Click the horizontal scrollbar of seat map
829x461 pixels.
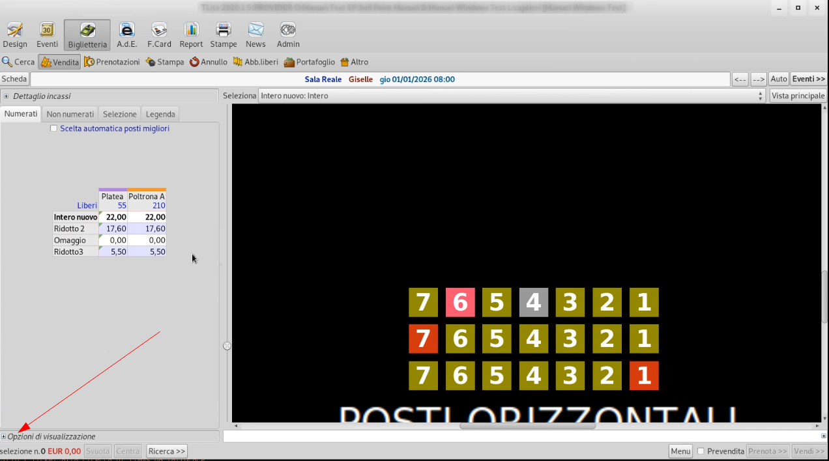(527, 426)
